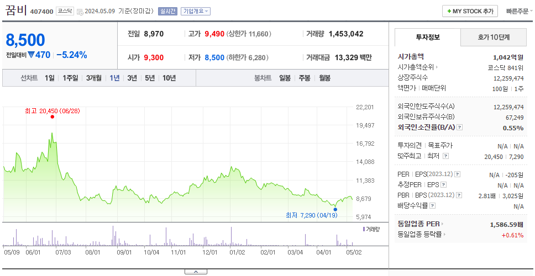Click the 코스닥 841위 rank value
535x276 pixels.
[x=506, y=67]
